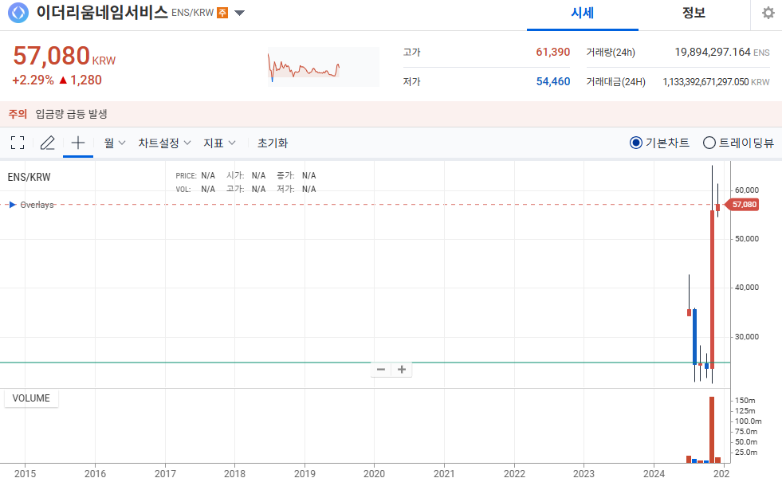This screenshot has height=478, width=782.
Task: Click the 54,460 low price value
Action: (x=552, y=81)
